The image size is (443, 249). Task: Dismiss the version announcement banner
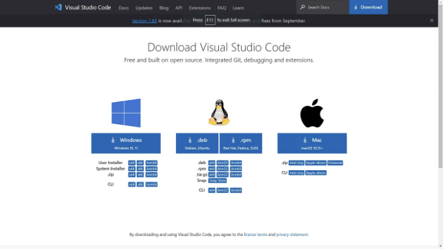tap(432, 20)
